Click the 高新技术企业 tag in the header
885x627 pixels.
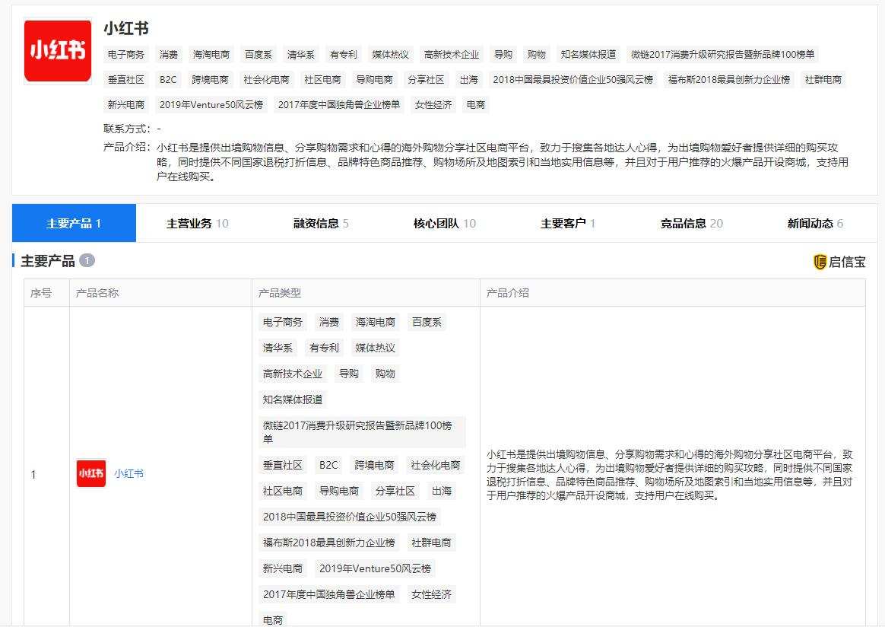pos(452,55)
